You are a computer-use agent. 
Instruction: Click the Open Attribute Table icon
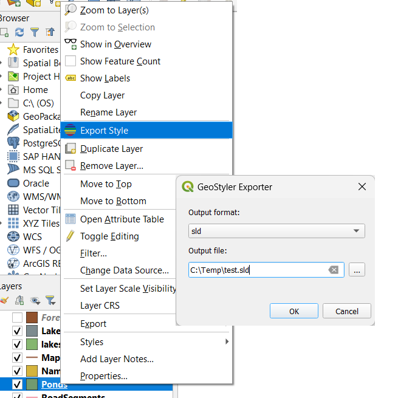point(70,219)
